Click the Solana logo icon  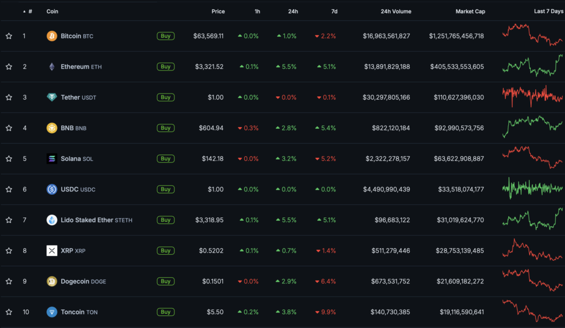pyautogui.click(x=52, y=158)
